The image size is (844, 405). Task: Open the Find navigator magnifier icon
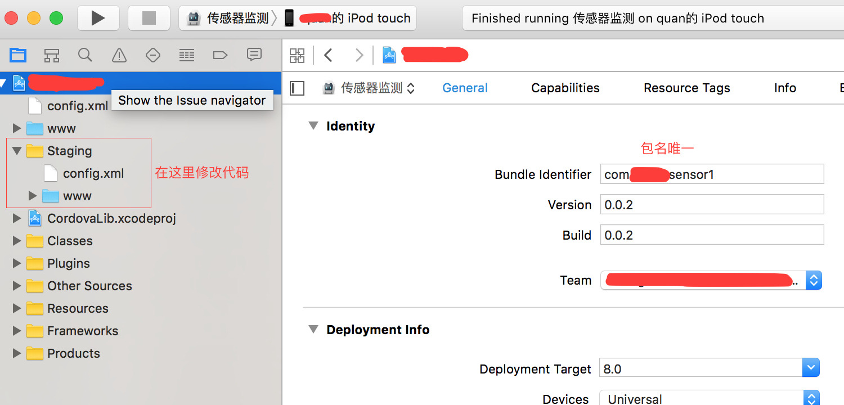click(x=85, y=55)
